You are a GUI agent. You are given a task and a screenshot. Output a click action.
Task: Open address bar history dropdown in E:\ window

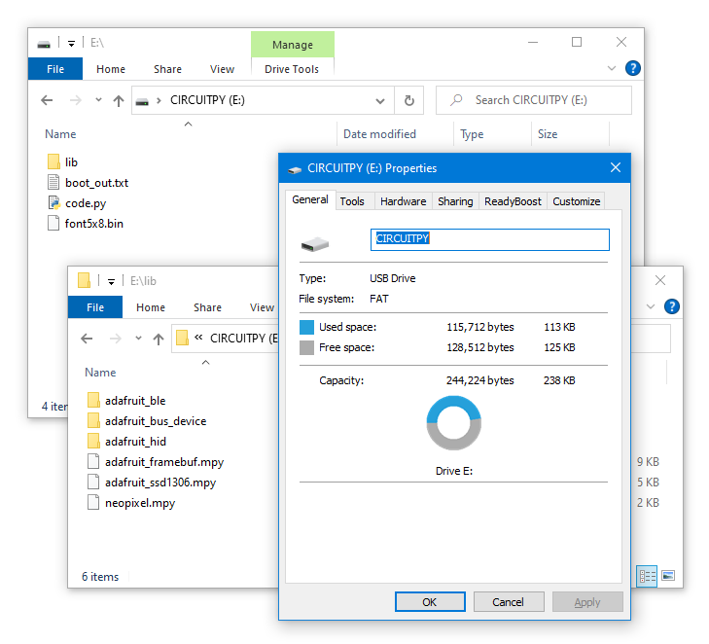pos(380,101)
